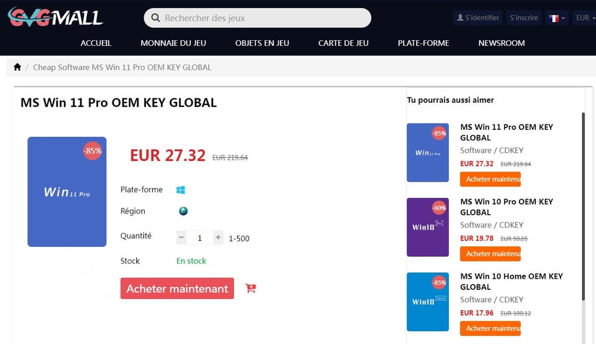The image size is (596, 344).
Task: Open the language flag dropdown
Action: click(557, 18)
